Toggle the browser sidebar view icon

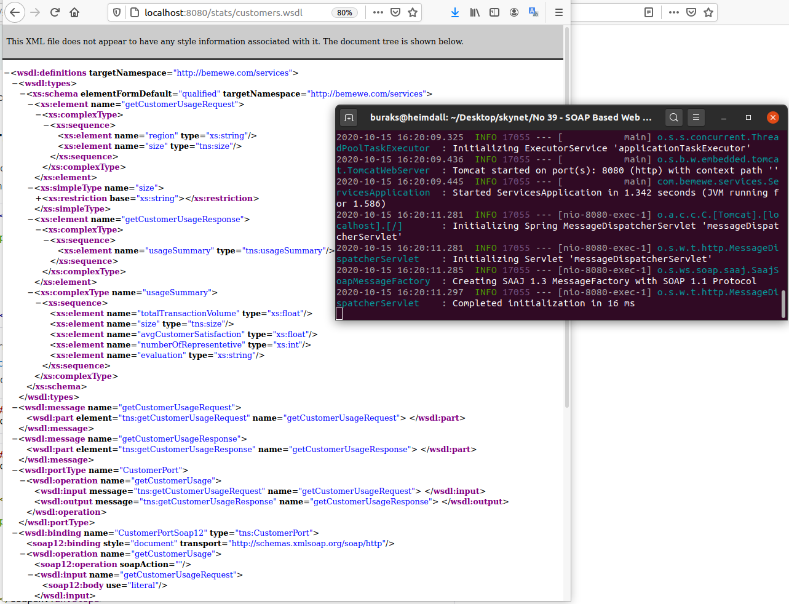(x=494, y=12)
